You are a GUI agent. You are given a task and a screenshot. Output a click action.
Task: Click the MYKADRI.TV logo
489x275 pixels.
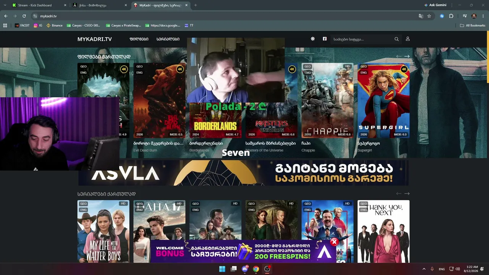[x=95, y=39]
